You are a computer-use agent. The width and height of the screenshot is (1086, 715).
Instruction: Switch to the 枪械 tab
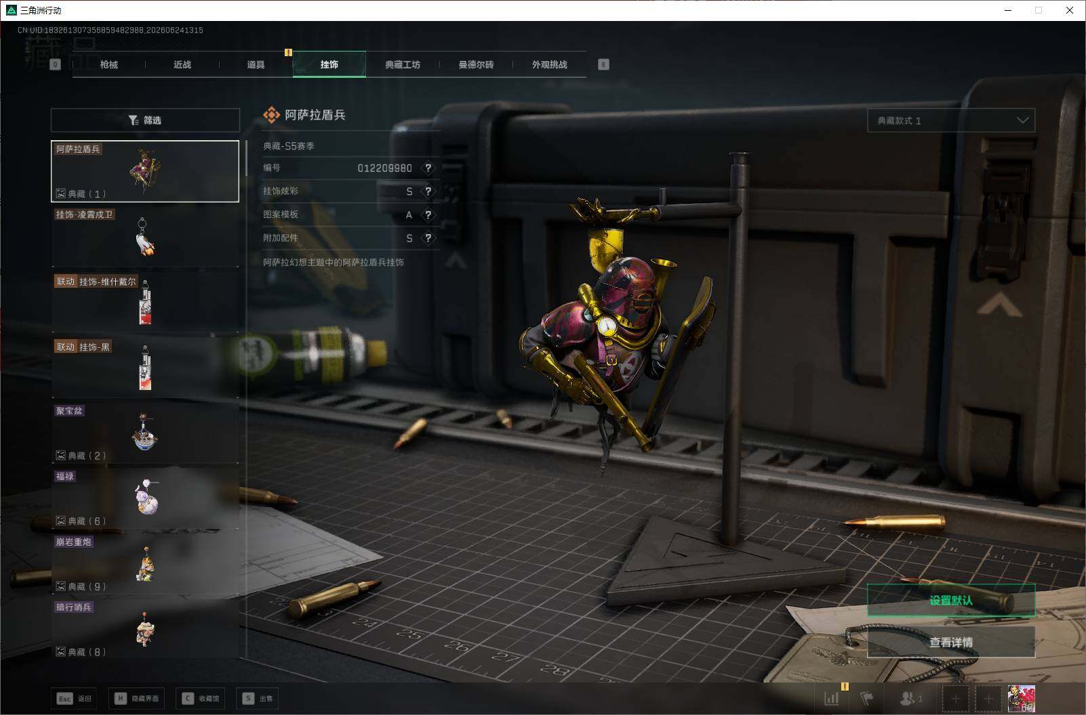[108, 64]
